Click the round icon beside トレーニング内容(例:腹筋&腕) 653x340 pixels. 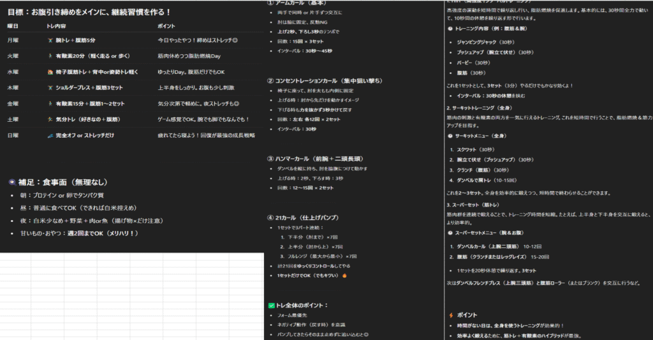tap(450, 29)
